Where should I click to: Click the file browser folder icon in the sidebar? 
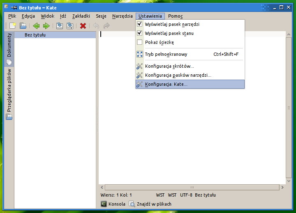tap(9, 117)
